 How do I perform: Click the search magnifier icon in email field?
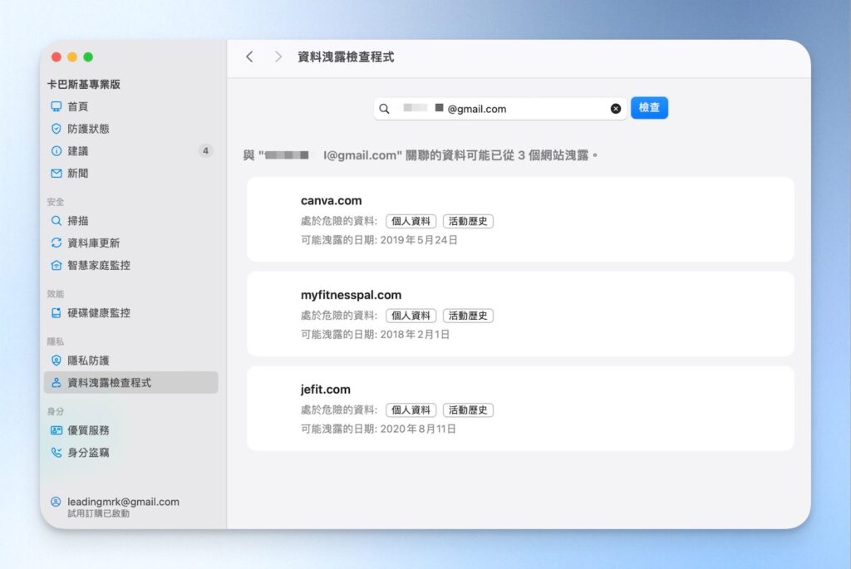pyautogui.click(x=384, y=109)
